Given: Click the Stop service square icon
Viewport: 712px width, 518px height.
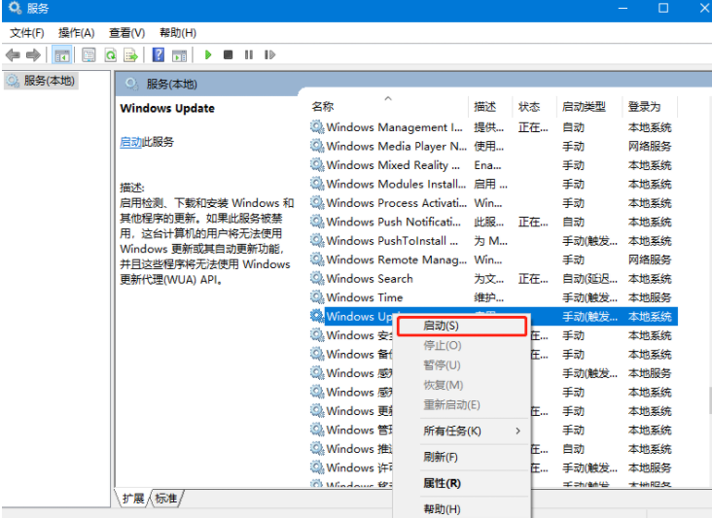Looking at the screenshot, I should (228, 54).
